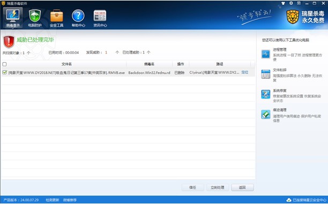
Task: Click the 返回 back button
Action: tap(242, 187)
